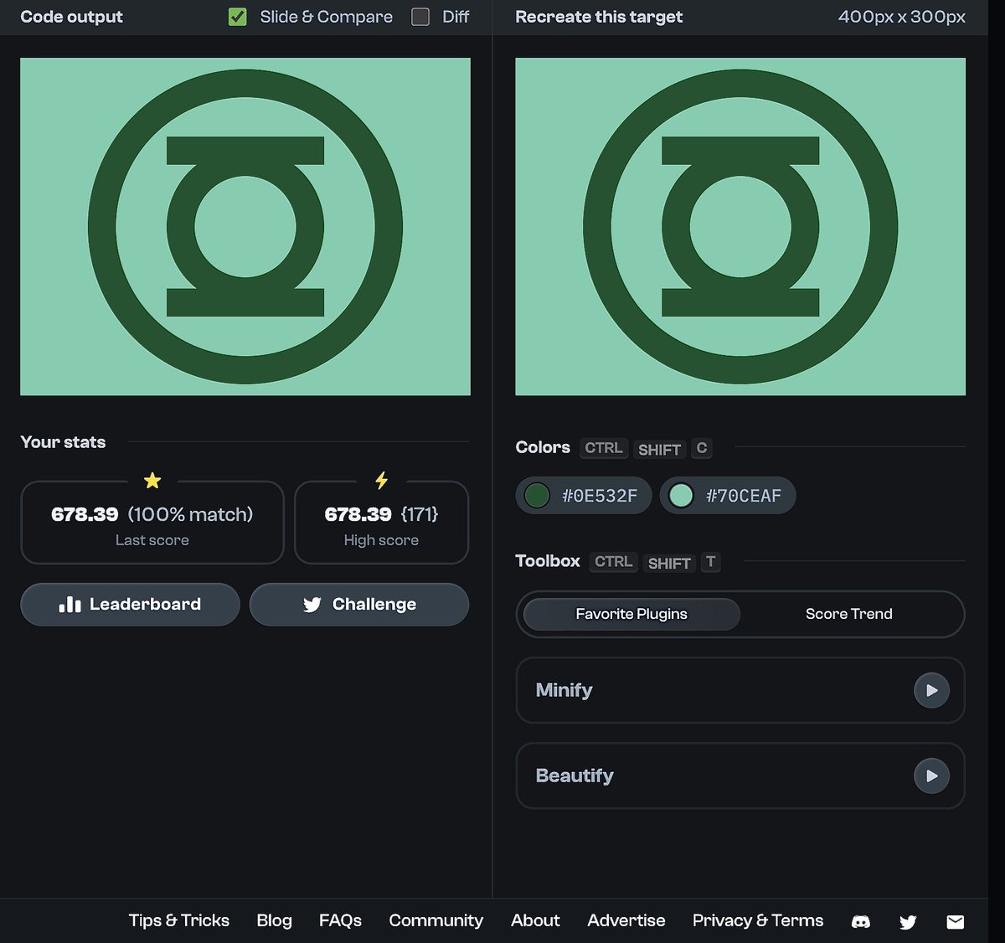Open the Community link

tap(435, 920)
